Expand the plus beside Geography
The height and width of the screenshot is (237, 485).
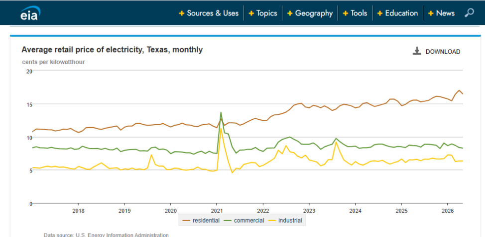[x=290, y=13]
